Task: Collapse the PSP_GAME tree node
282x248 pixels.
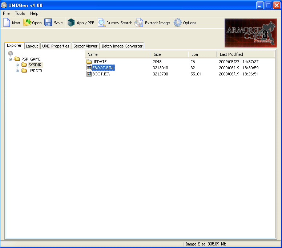Action: (11, 59)
